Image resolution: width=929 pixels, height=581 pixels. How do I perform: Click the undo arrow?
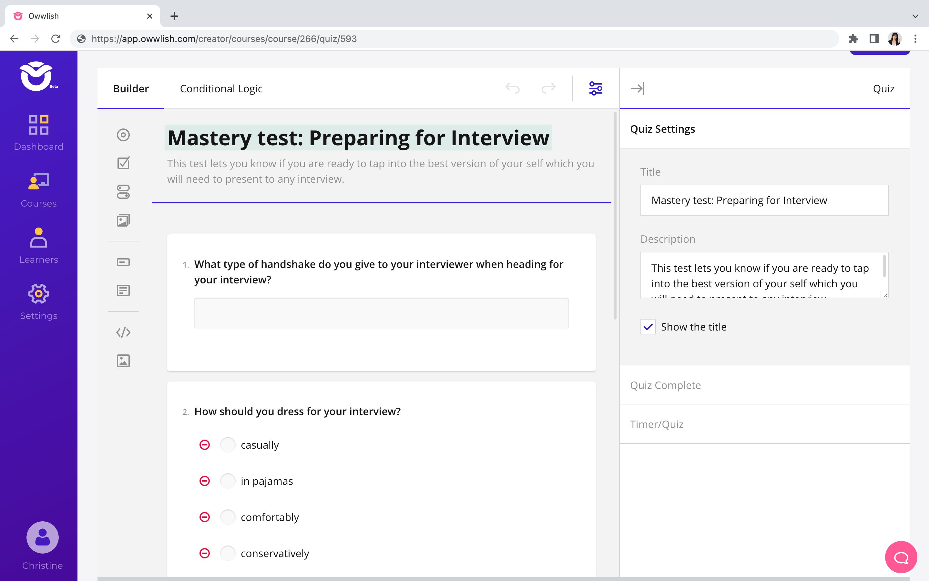513,88
